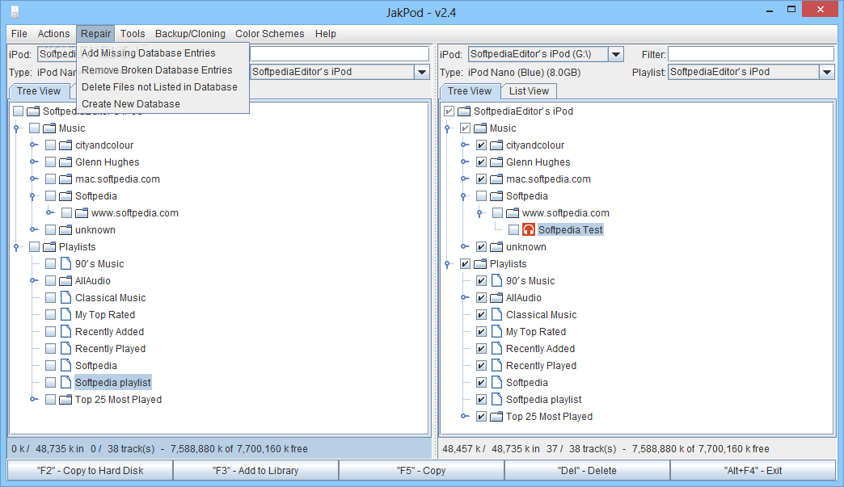Open the right Playlist dropdown
The width and height of the screenshot is (844, 487).
[827, 72]
